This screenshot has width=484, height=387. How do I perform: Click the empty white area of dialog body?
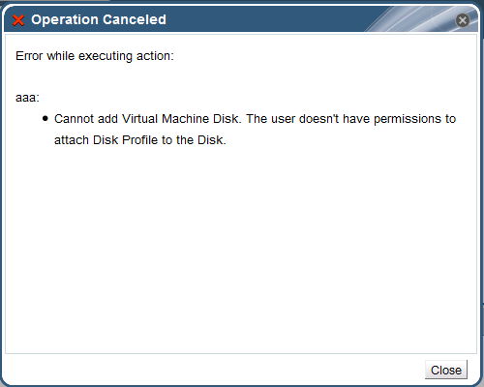coord(241,249)
